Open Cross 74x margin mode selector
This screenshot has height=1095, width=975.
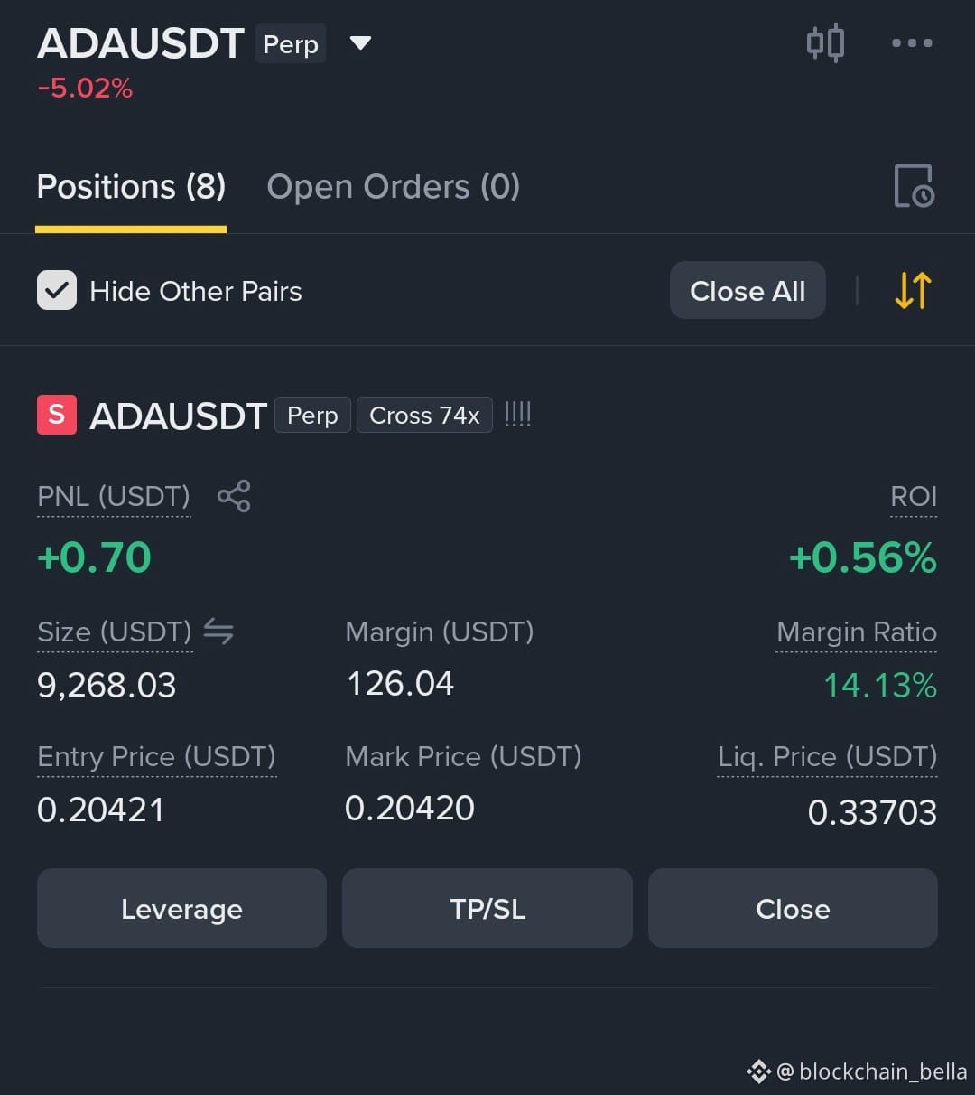(x=424, y=416)
